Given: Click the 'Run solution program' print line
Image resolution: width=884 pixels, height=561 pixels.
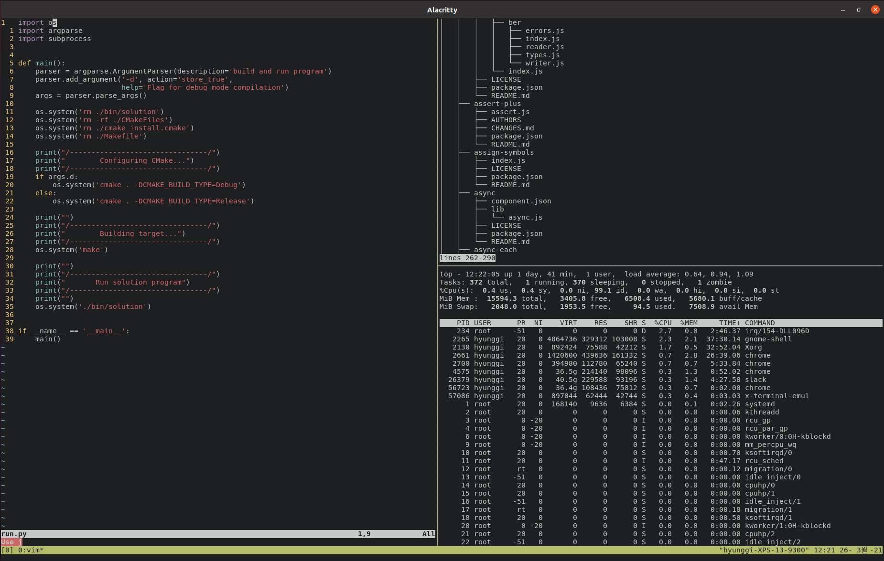Looking at the screenshot, I should pos(112,282).
